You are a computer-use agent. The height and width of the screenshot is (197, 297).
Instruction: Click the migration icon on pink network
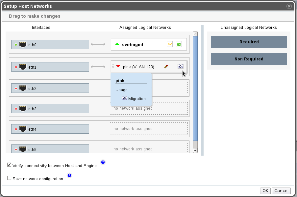180,67
